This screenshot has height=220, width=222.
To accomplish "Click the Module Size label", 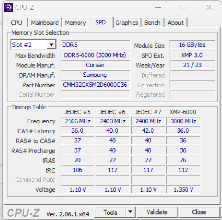I will [x=149, y=46].
